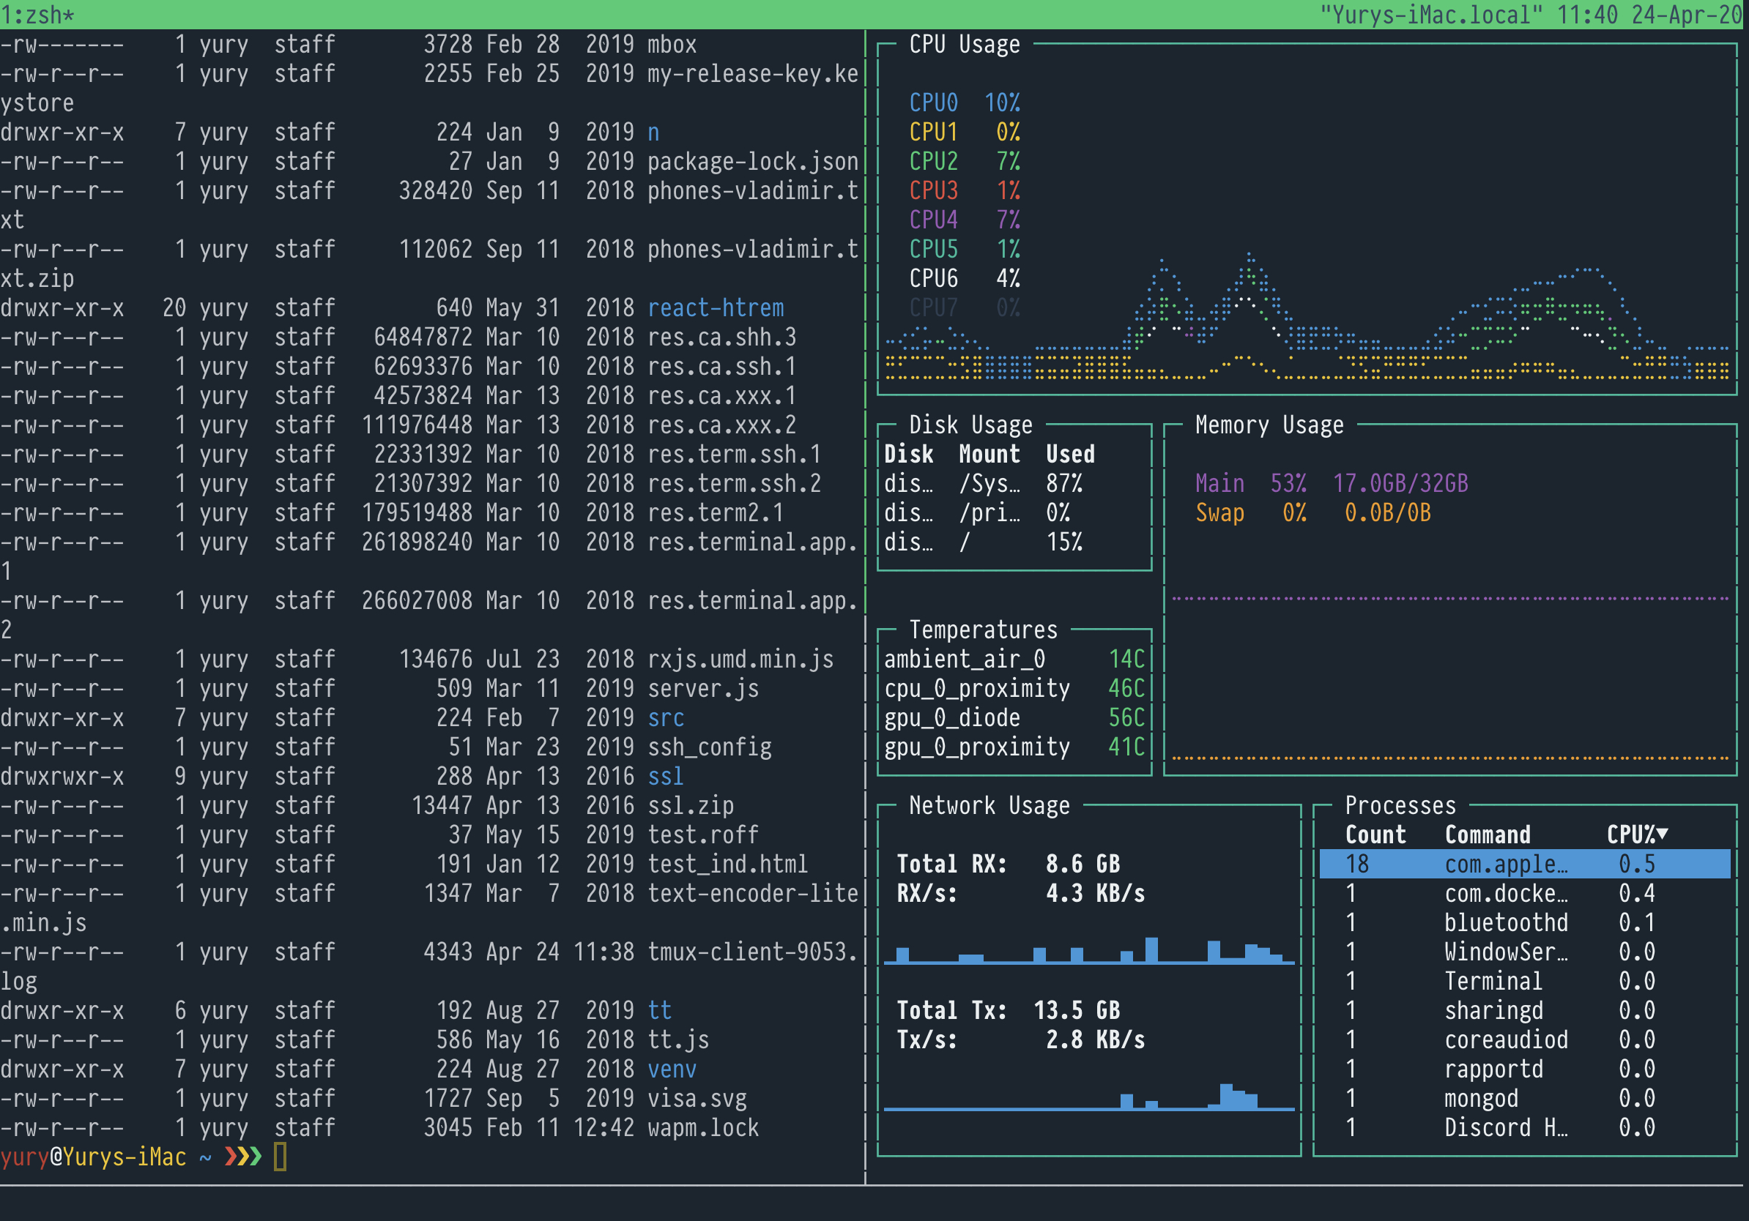1749x1221 pixels.
Task: Click the com.docke… process row
Action: point(1524,894)
